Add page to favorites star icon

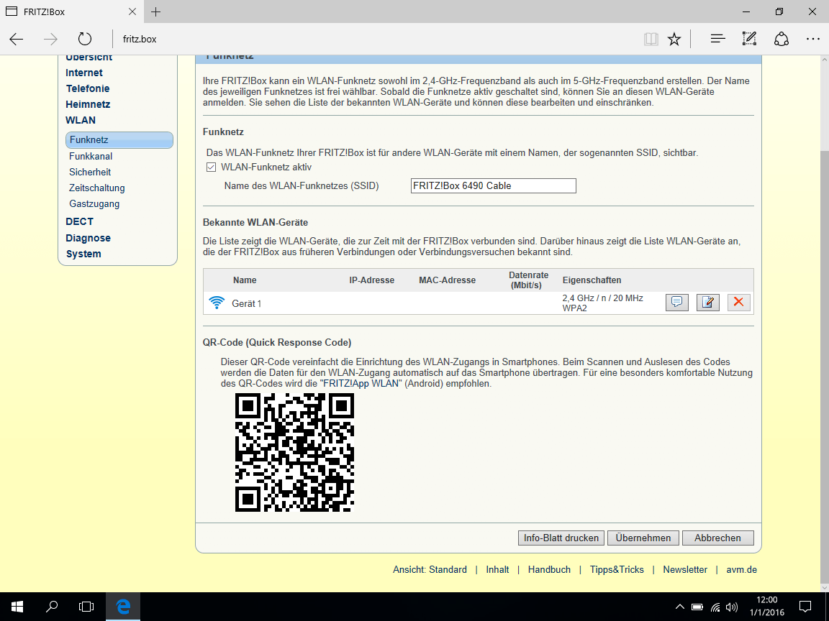click(674, 39)
